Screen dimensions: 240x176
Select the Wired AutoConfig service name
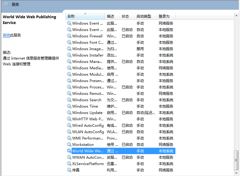(88, 126)
